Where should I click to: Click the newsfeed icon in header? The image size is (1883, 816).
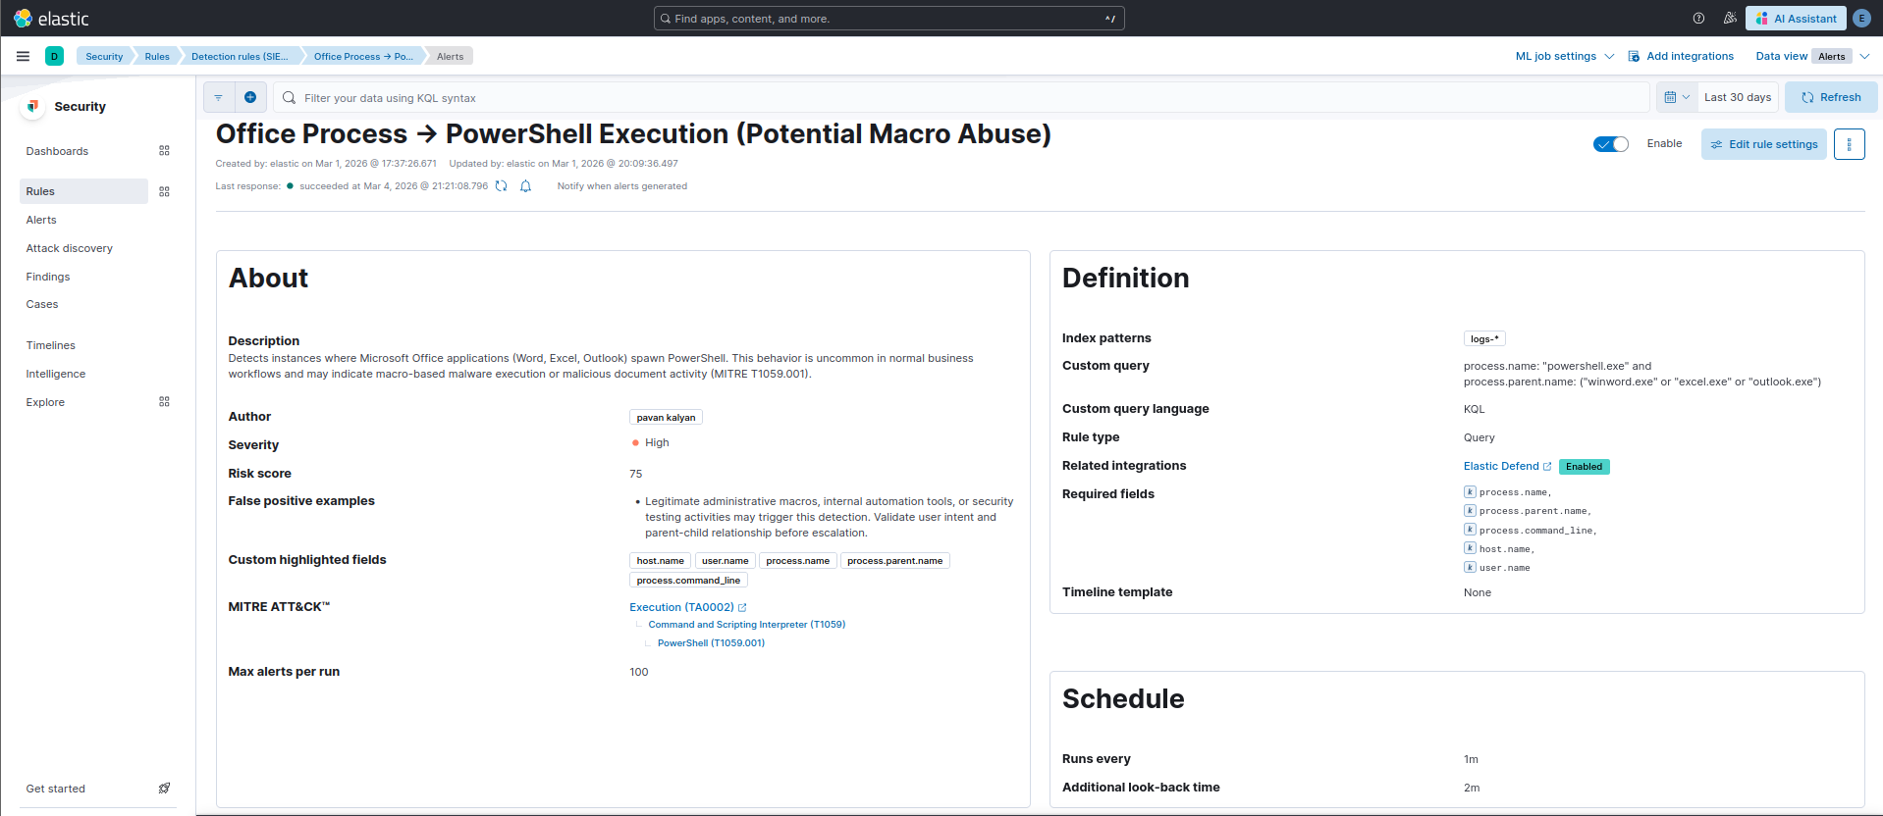click(x=1729, y=19)
